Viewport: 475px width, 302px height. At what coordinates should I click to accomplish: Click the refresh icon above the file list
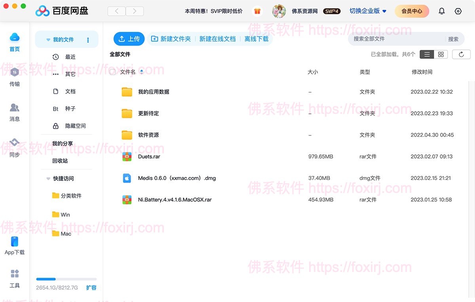pyautogui.click(x=461, y=54)
